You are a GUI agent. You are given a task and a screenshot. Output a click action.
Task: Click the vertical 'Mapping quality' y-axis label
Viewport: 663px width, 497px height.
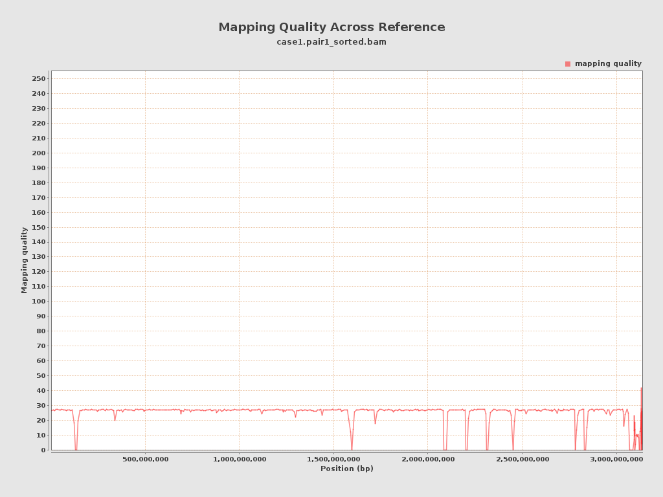click(24, 260)
